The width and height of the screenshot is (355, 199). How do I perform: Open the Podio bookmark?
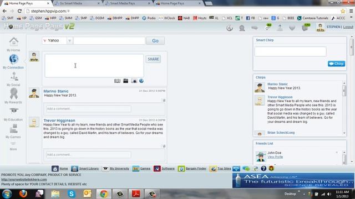pos(149,18)
